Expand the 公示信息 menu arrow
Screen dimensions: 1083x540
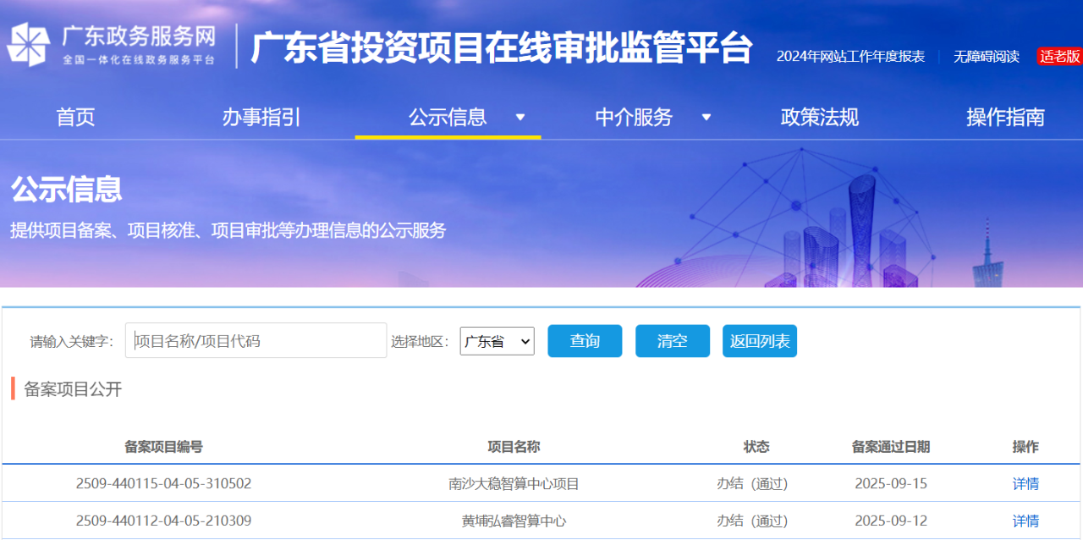click(520, 118)
